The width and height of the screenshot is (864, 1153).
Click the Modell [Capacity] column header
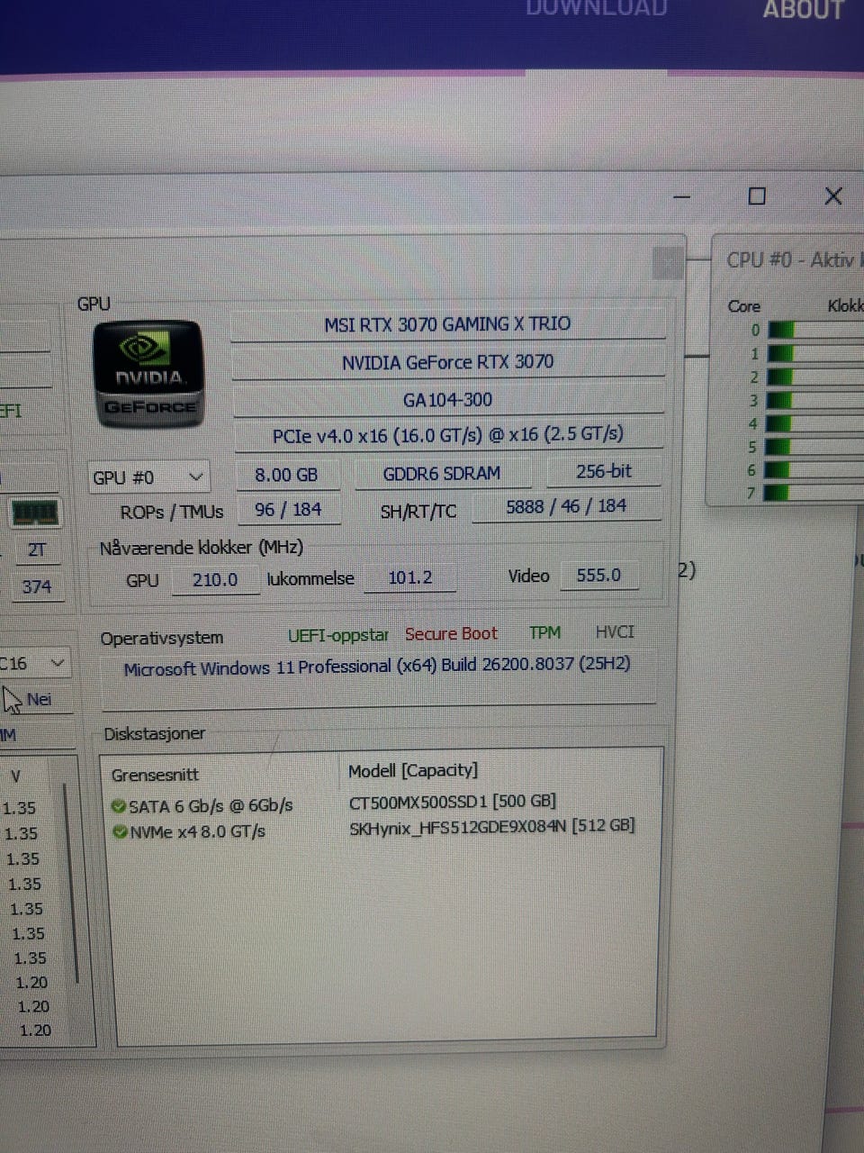413,770
